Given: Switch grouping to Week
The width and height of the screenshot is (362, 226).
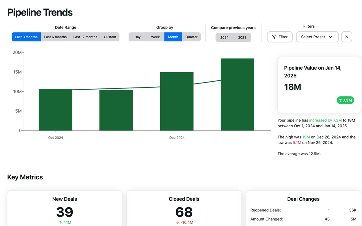Looking at the screenshot, I should pyautogui.click(x=155, y=37).
